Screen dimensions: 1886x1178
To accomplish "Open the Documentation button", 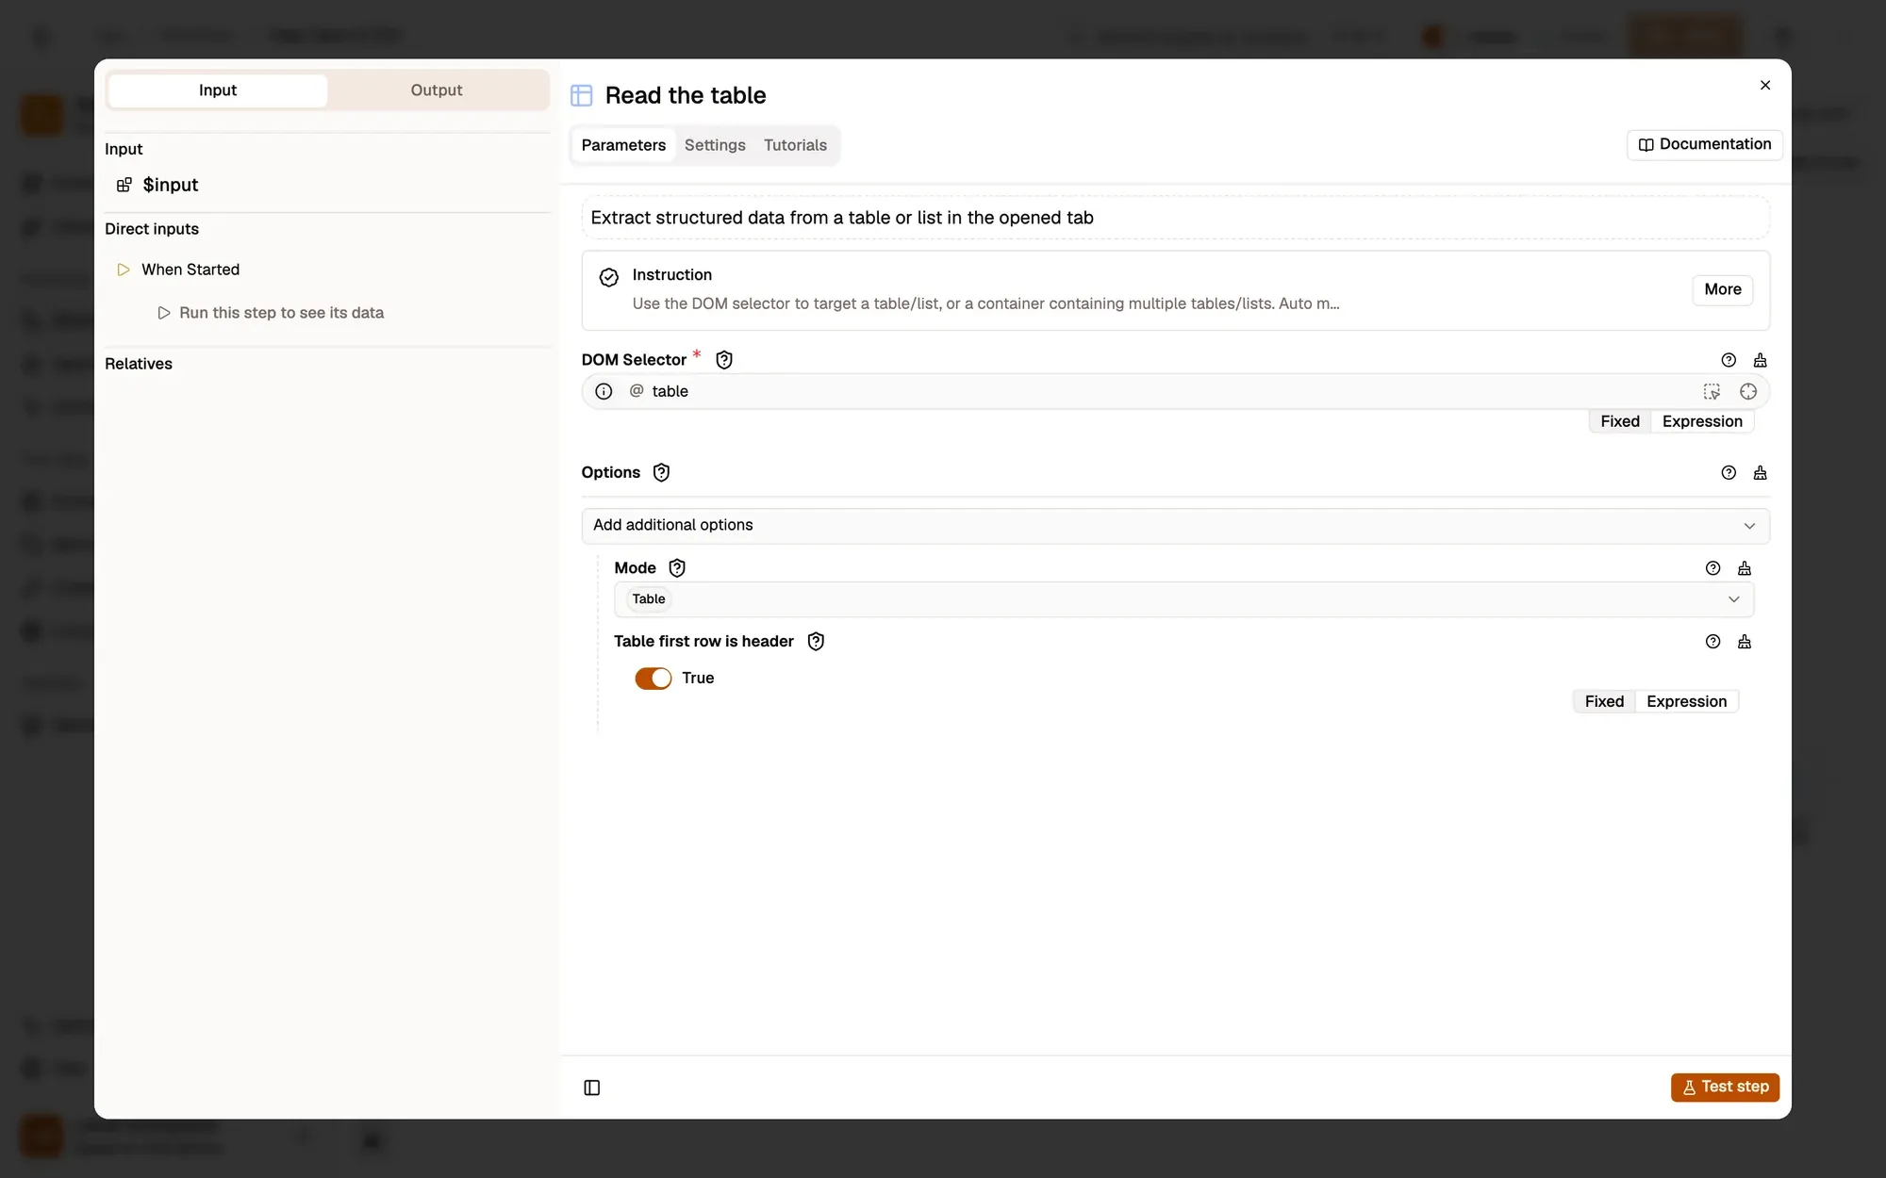I will click(1704, 144).
